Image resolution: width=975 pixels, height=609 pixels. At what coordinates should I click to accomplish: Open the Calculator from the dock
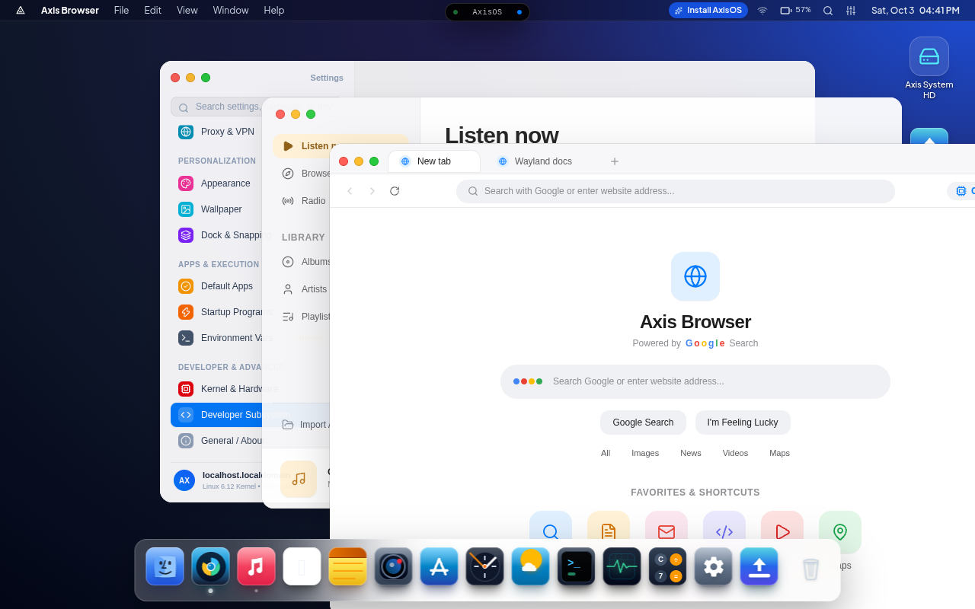[x=668, y=566]
